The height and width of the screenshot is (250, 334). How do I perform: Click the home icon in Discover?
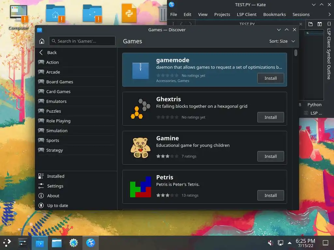pyautogui.click(x=42, y=41)
